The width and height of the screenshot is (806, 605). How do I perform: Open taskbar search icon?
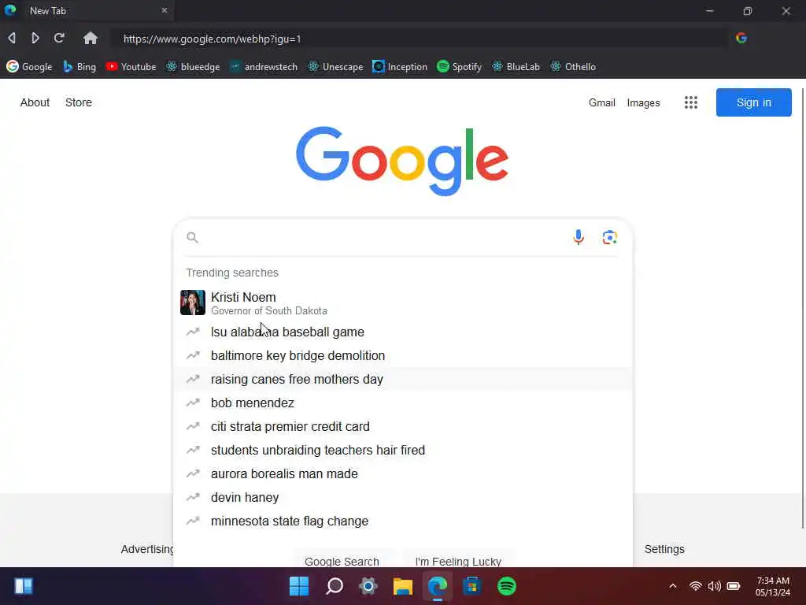[334, 586]
